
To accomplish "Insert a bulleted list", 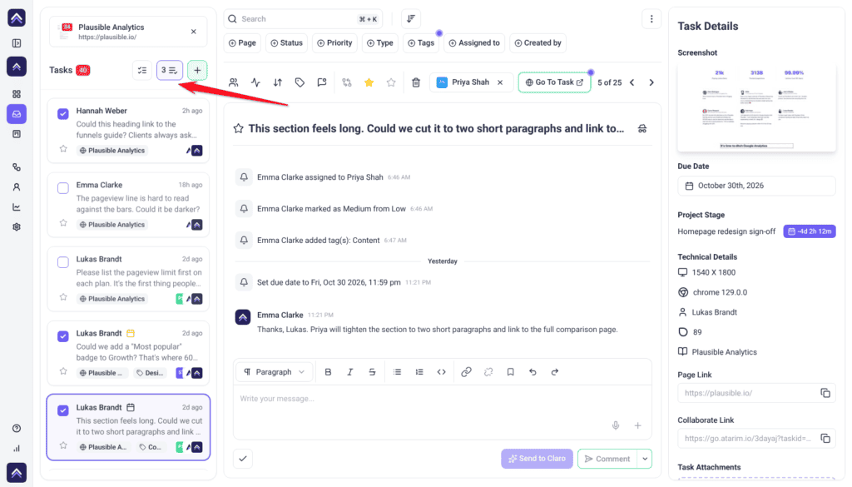I will click(x=397, y=372).
